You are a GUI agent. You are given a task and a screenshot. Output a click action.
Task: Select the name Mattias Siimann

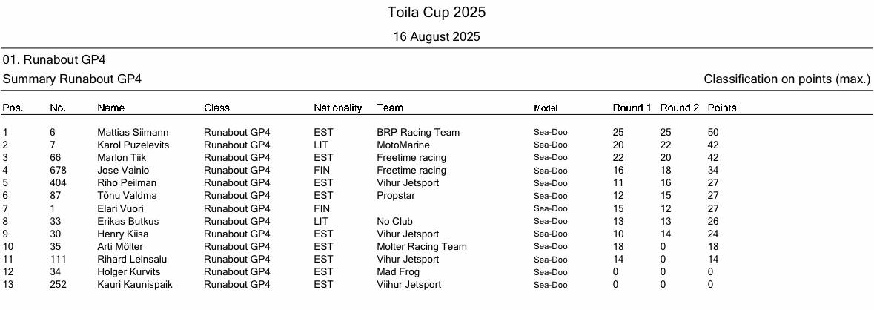133,133
